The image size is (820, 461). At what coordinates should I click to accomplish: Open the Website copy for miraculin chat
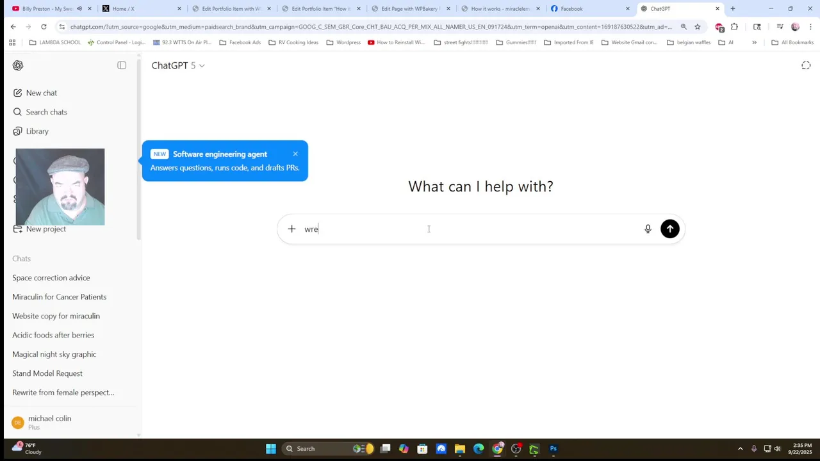tap(56, 316)
